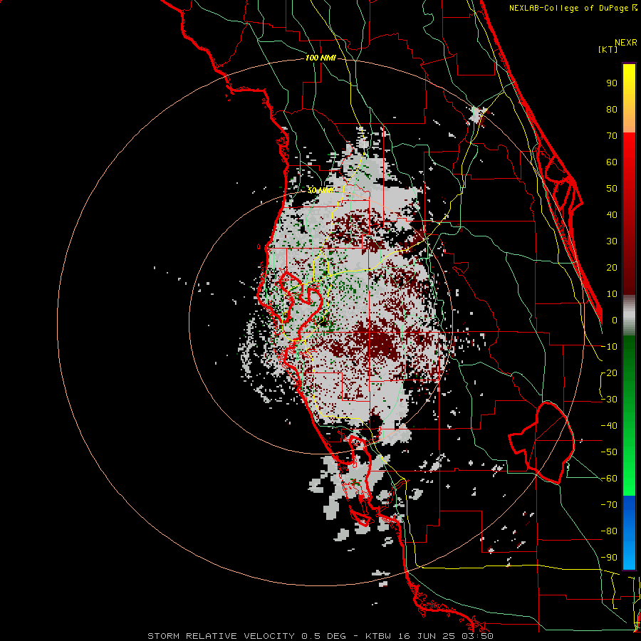Select the gray zero-velocity segment of color bar
Viewport: 641px width, 641px height.
[x=629, y=316]
